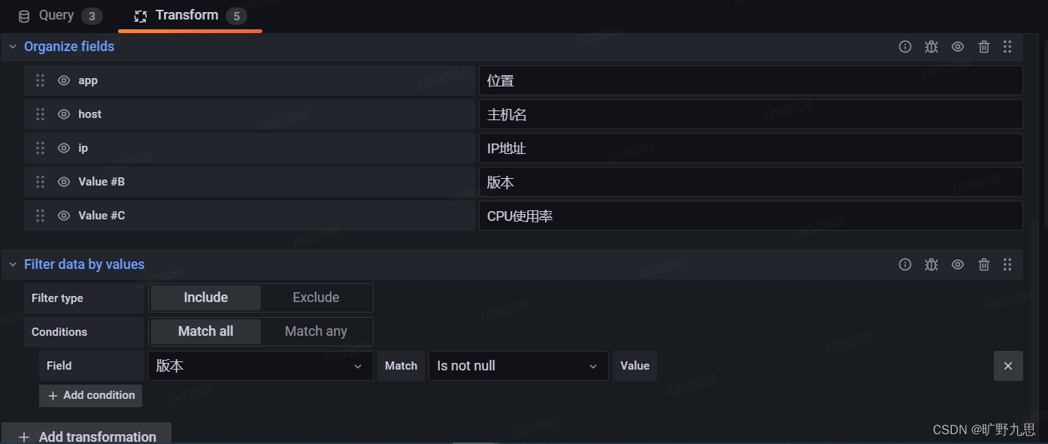
Task: Click the Add condition button
Action: click(90, 395)
